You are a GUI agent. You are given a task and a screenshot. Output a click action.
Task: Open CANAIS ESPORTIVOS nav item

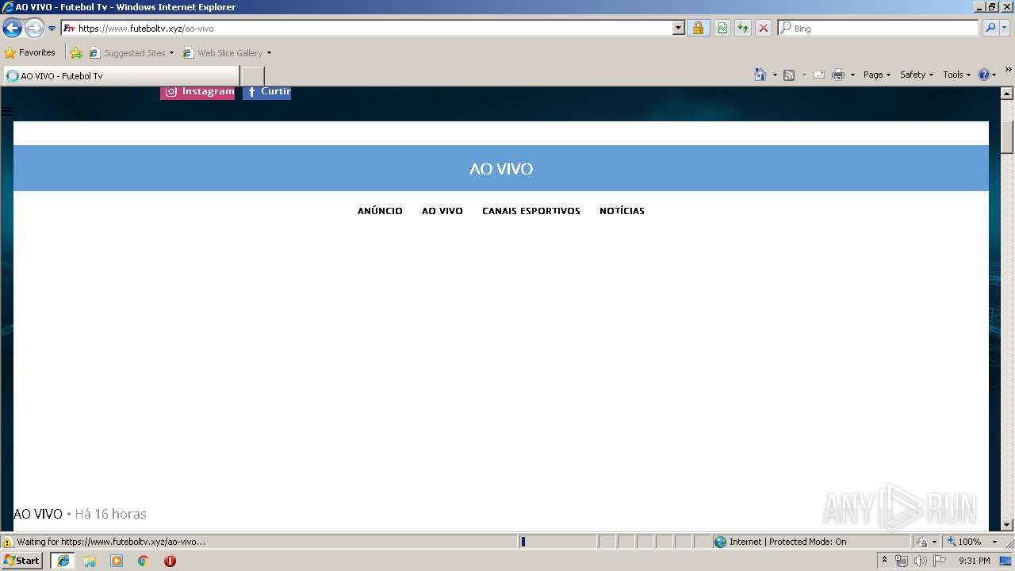(531, 211)
